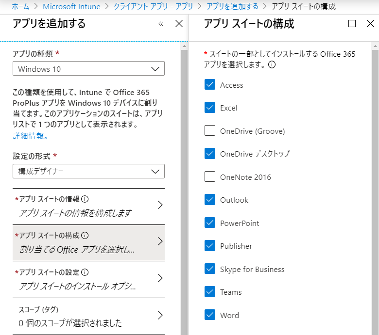Open the アプリの種類 Windows 10 dropdown
Viewport: 379px width, 335px height.
[x=88, y=68]
